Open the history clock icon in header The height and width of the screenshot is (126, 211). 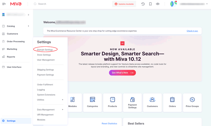[143, 4]
